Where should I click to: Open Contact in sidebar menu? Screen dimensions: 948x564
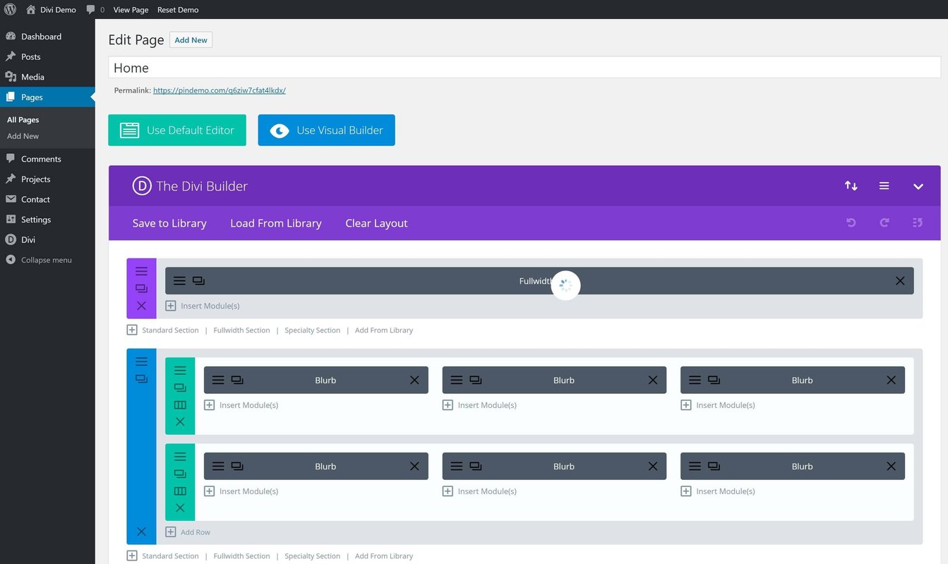pos(47,199)
